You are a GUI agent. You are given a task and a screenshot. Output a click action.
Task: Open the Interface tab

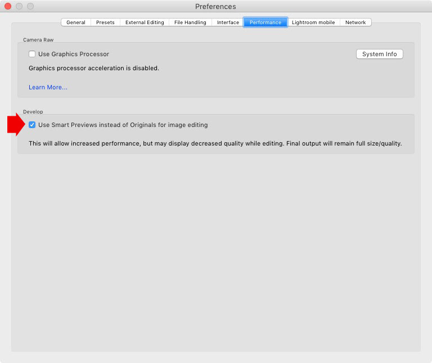(228, 22)
